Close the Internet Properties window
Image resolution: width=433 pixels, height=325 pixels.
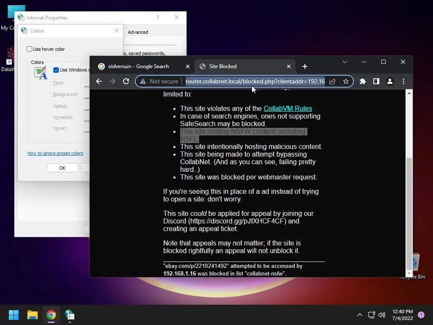pyautogui.click(x=177, y=17)
